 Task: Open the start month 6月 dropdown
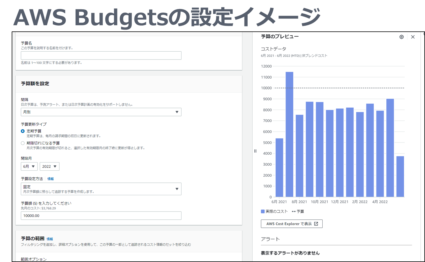(x=29, y=166)
